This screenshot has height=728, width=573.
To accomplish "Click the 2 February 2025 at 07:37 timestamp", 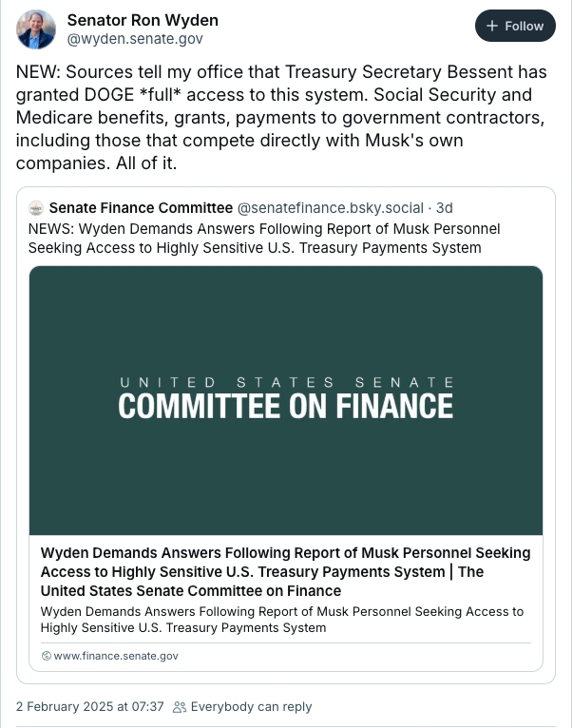I will coord(90,707).
